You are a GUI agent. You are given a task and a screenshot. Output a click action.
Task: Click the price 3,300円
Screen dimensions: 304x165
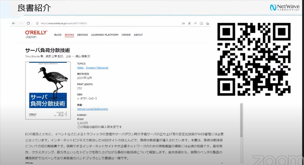click(x=82, y=123)
